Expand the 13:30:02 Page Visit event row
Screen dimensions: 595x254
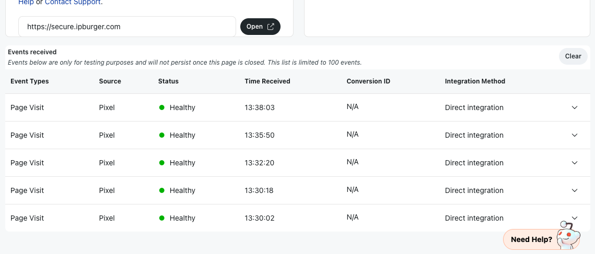point(575,218)
